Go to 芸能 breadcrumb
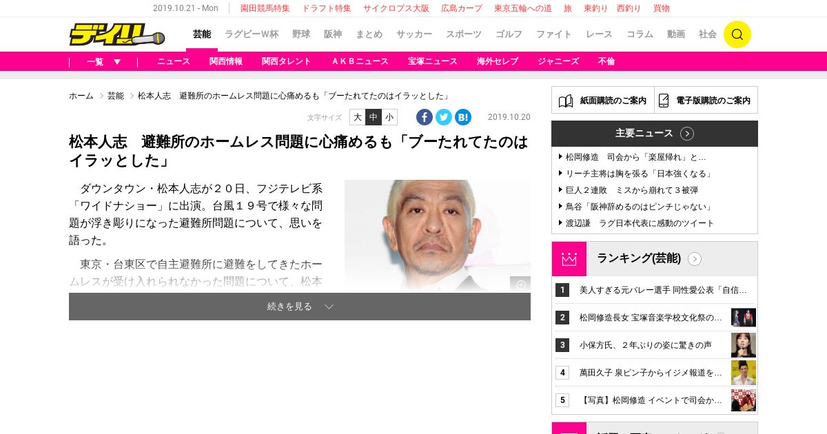 pyautogui.click(x=116, y=96)
